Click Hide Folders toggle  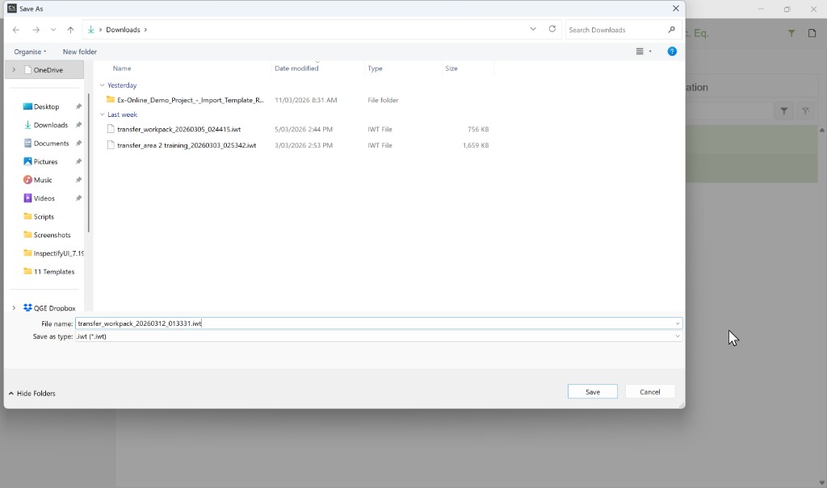coord(32,393)
